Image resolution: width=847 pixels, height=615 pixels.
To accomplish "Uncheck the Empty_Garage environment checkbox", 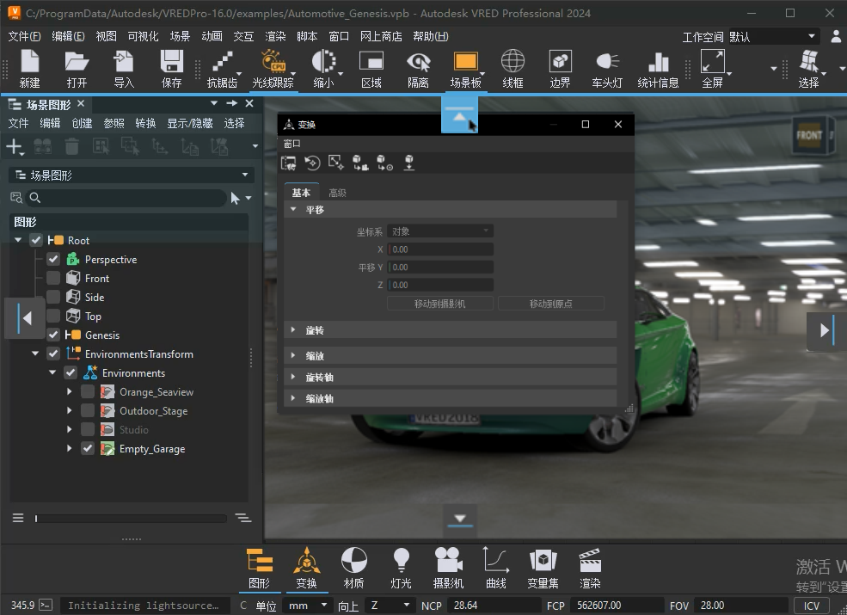I will point(88,449).
